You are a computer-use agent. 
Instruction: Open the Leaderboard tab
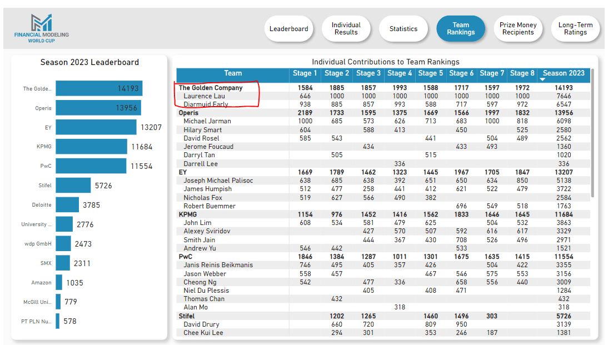(288, 29)
